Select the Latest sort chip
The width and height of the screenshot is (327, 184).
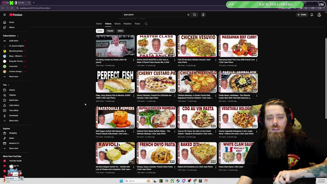100,31
